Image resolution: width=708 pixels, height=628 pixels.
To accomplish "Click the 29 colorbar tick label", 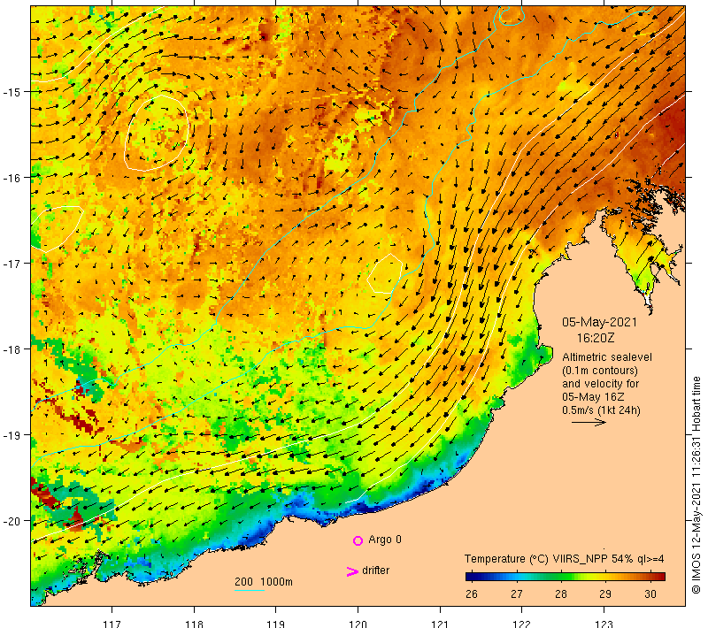I will [x=605, y=594].
